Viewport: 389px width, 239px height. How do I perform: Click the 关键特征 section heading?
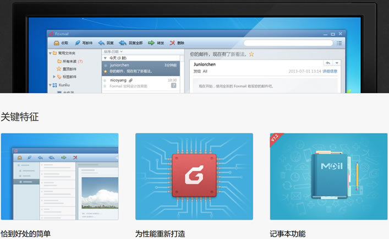20,117
